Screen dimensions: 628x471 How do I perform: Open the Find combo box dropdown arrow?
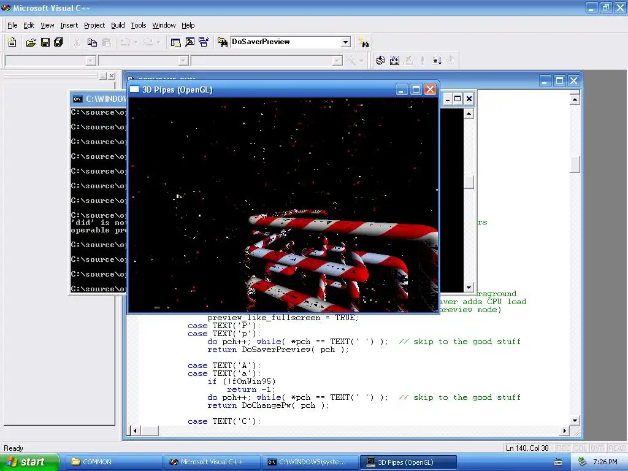[x=346, y=42]
